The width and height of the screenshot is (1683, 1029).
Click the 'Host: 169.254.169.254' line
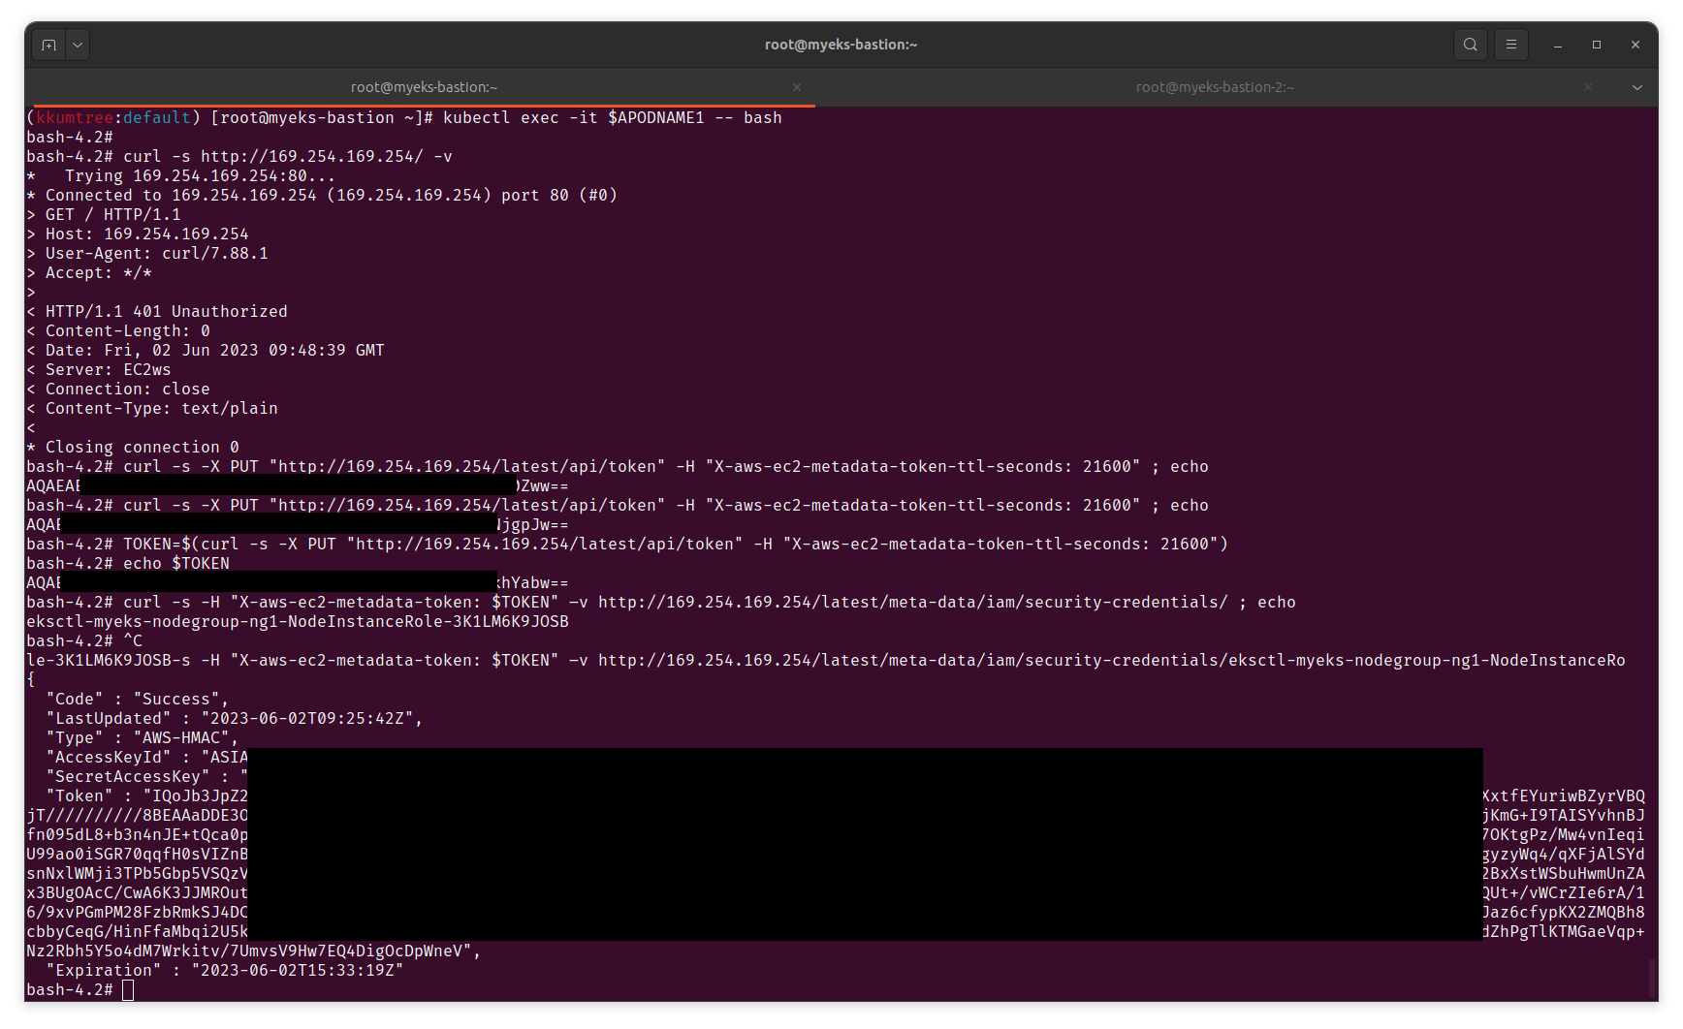click(138, 234)
